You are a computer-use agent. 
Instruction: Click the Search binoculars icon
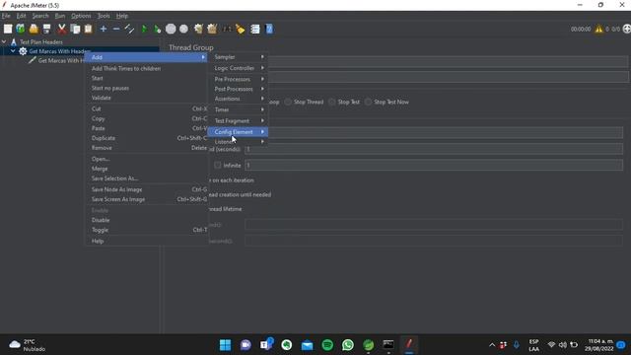point(228,29)
